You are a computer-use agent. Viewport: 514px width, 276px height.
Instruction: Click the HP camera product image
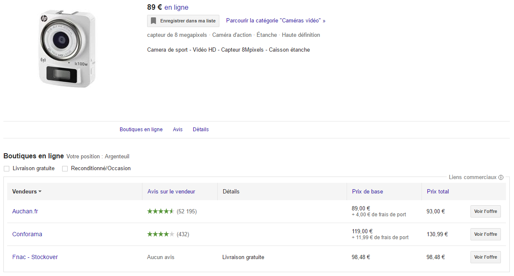pyautogui.click(x=68, y=49)
